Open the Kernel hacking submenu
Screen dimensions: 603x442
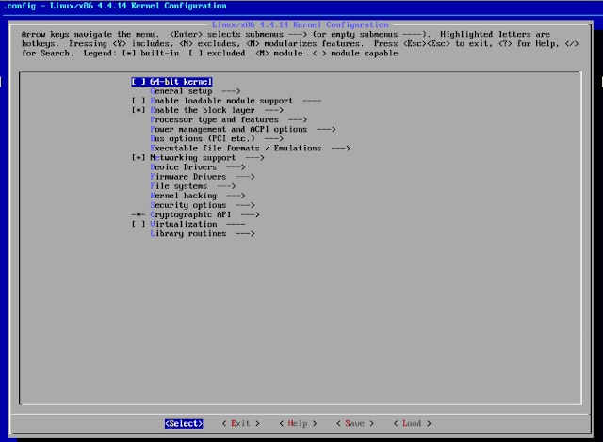point(198,196)
